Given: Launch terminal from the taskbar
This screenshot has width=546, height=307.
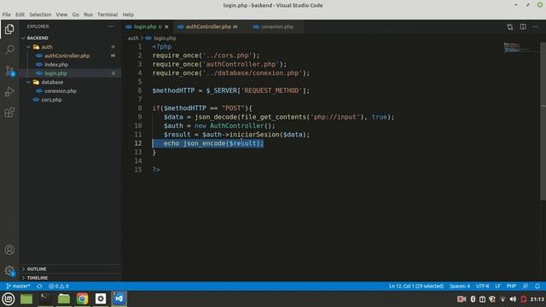Looking at the screenshot, I should (44, 299).
